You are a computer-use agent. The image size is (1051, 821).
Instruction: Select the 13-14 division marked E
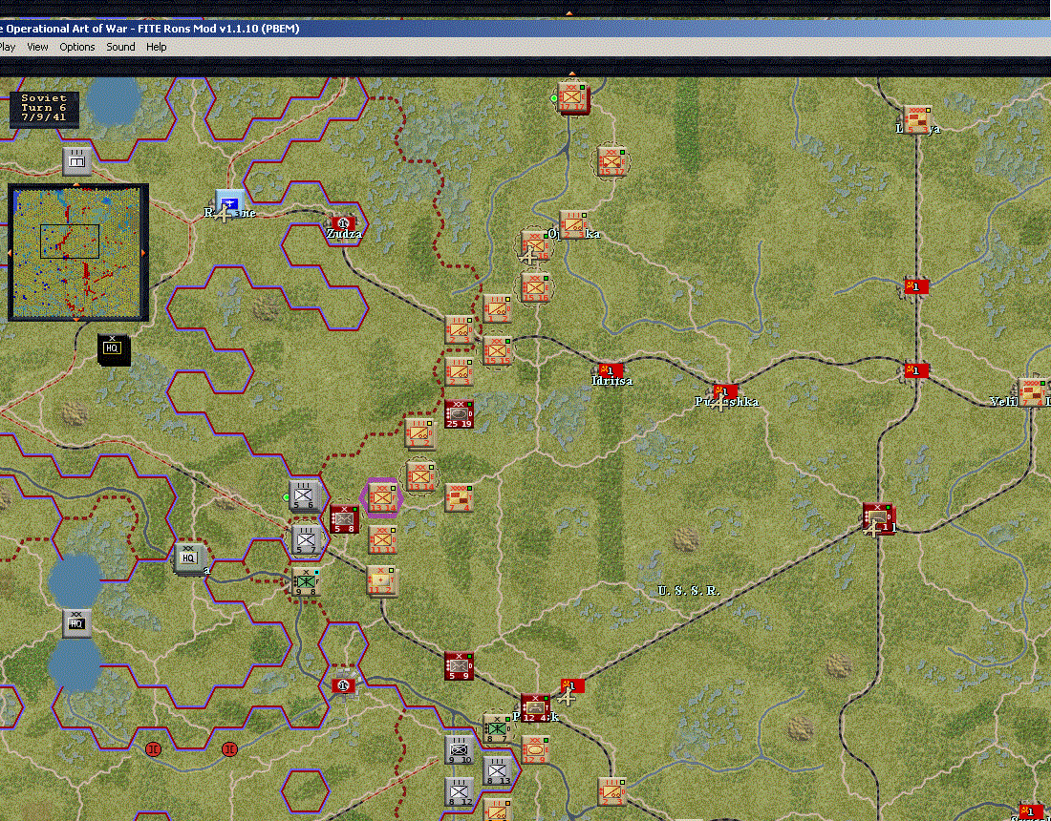421,476
